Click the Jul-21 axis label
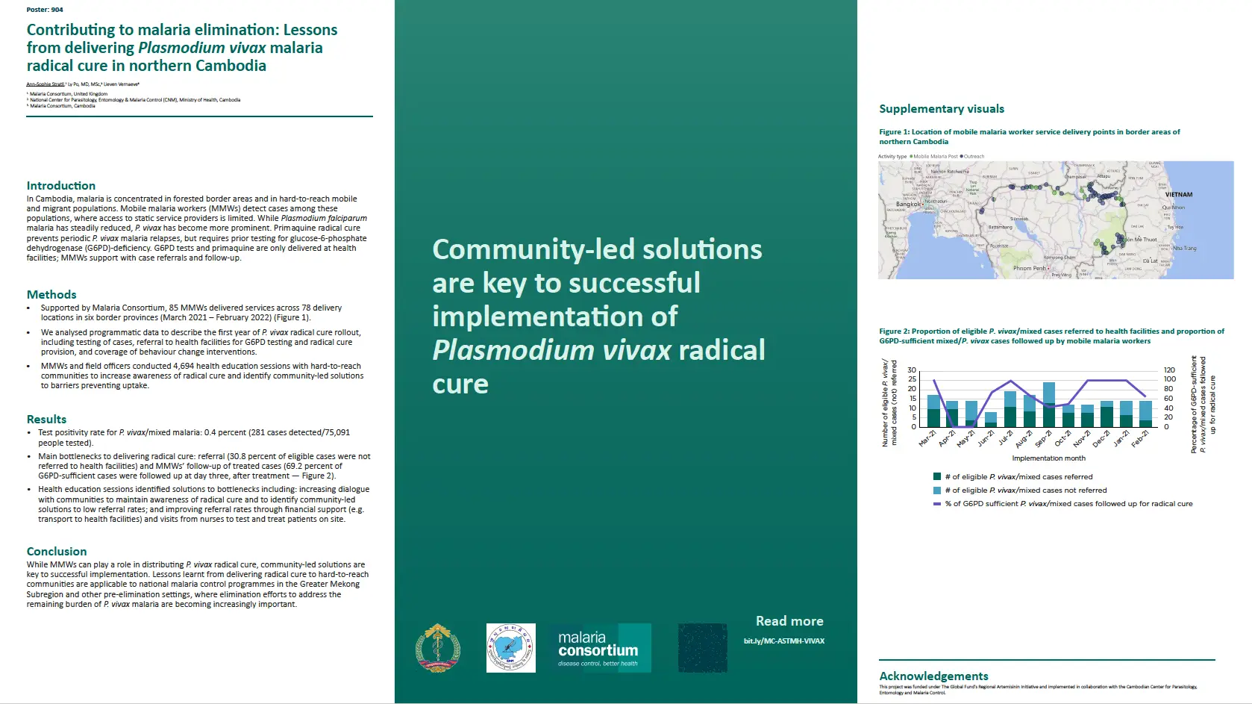 tap(1007, 438)
